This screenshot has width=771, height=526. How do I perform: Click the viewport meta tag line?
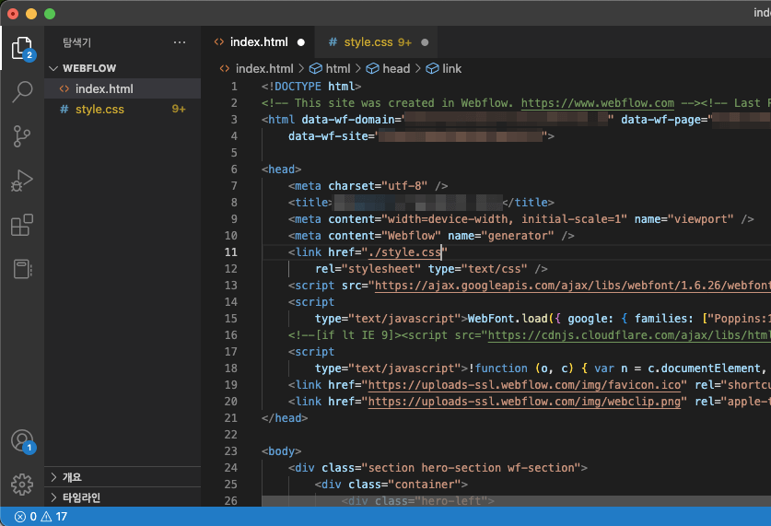(521, 219)
